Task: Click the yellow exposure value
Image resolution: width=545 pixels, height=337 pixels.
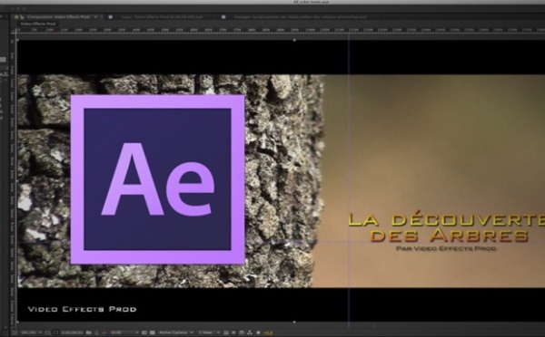Action: click(x=268, y=332)
